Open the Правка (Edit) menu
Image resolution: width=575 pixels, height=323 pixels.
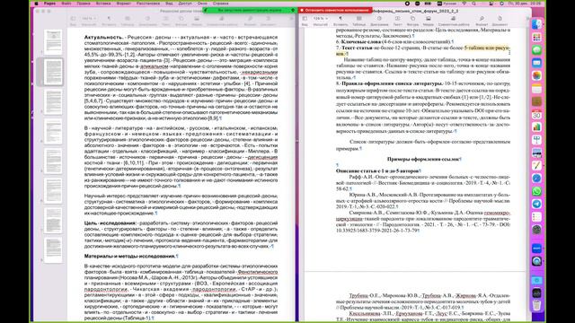click(x=84, y=4)
